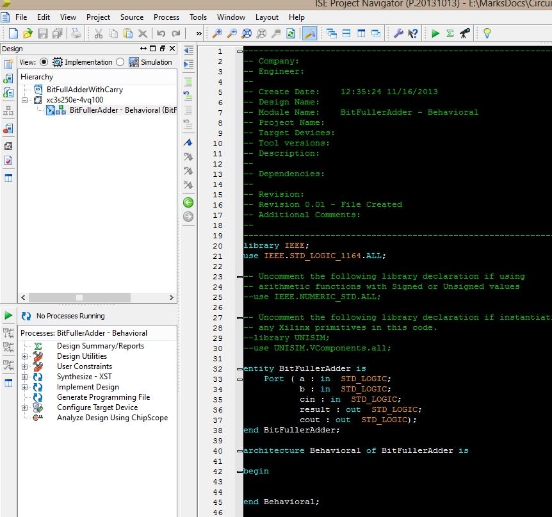Click the Cut scissors icon
The width and height of the screenshot is (552, 517).
pyautogui.click(x=98, y=33)
